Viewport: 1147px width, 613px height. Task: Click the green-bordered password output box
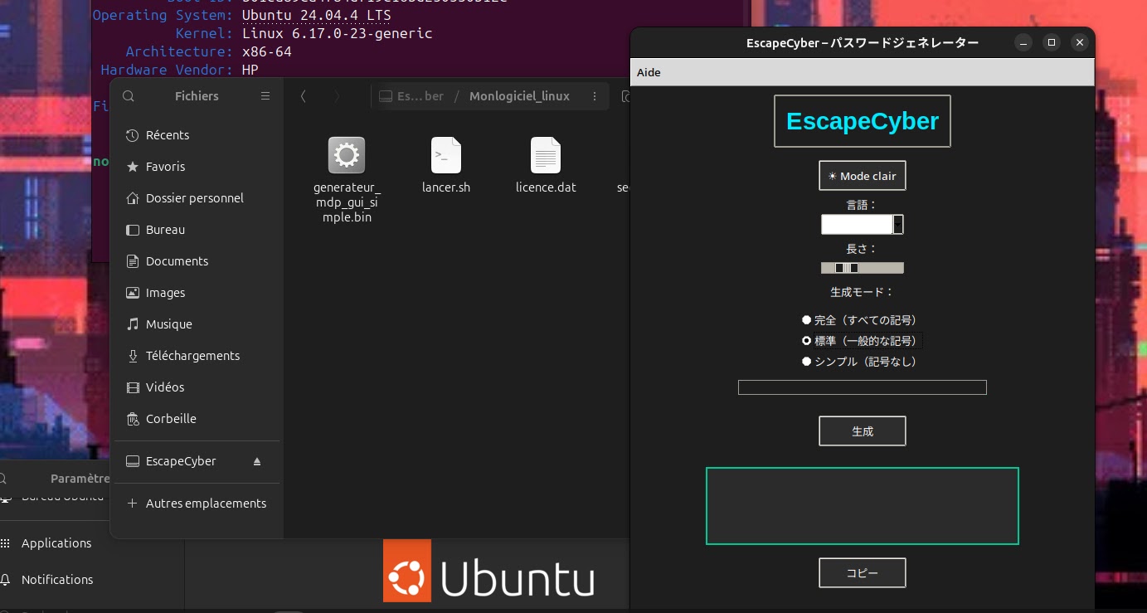pos(863,506)
